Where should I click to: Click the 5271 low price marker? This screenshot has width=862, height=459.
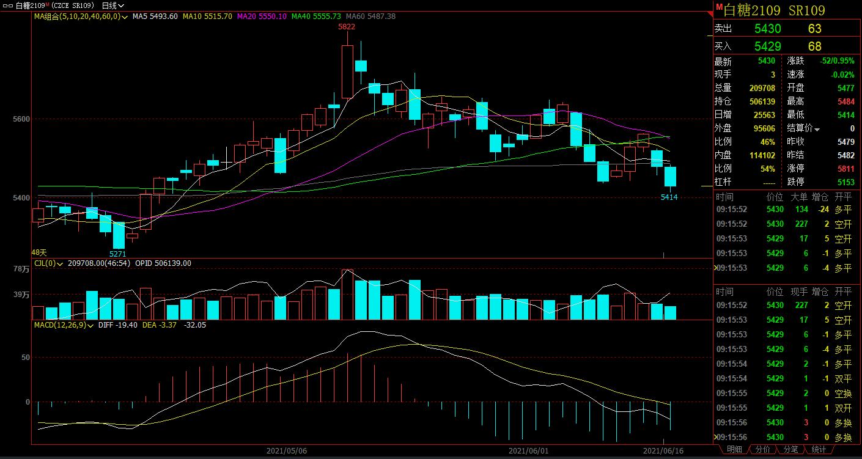click(x=118, y=254)
